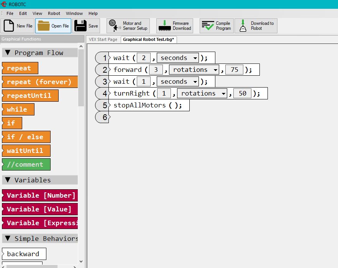338x268 pixels.
Task: Click the New File toolbar icon
Action: 9,26
